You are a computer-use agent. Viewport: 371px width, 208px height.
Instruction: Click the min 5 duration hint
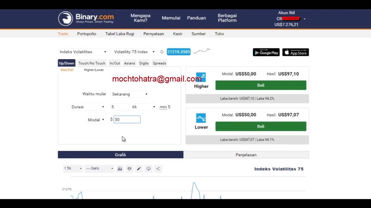pos(165,107)
